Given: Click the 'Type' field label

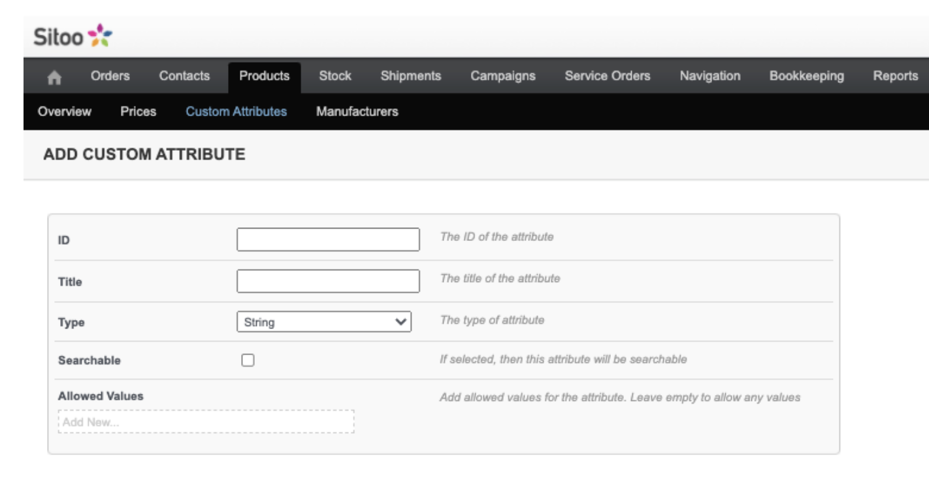Looking at the screenshot, I should pyautogui.click(x=71, y=323).
